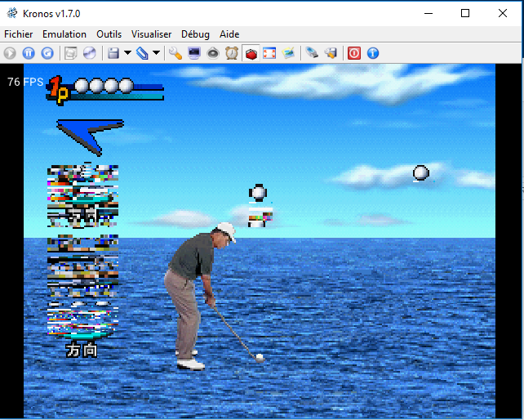Viewport: 524px width, 420px height.
Task: Click the golfer in the game view
Action: click(201, 296)
